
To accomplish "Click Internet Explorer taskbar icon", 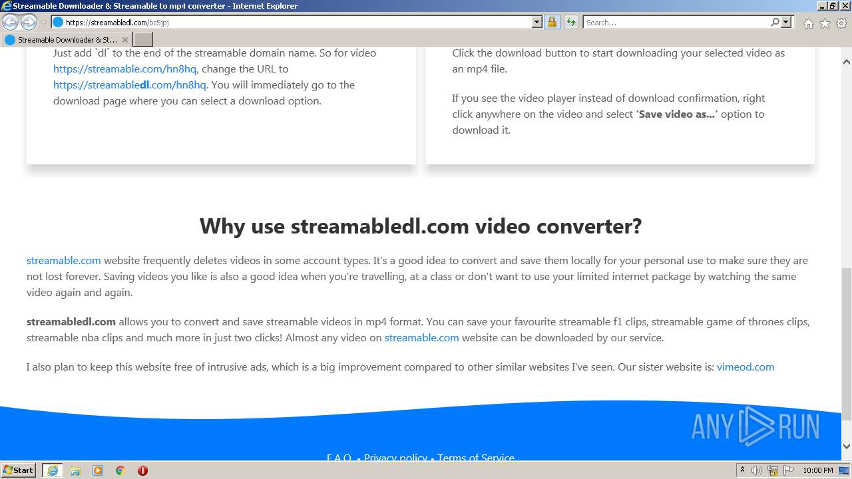I will [x=53, y=470].
